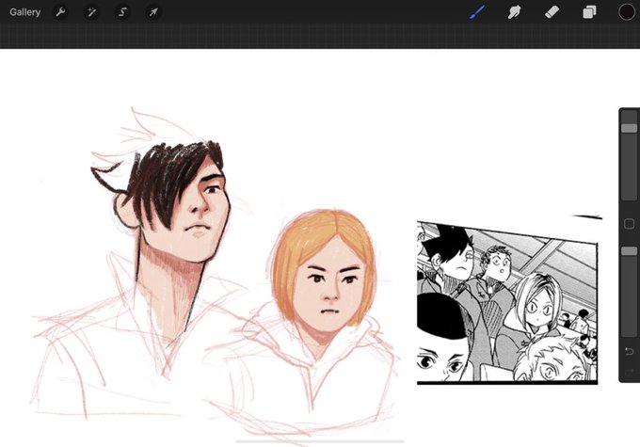Click the manga reference panel image

[507, 303]
